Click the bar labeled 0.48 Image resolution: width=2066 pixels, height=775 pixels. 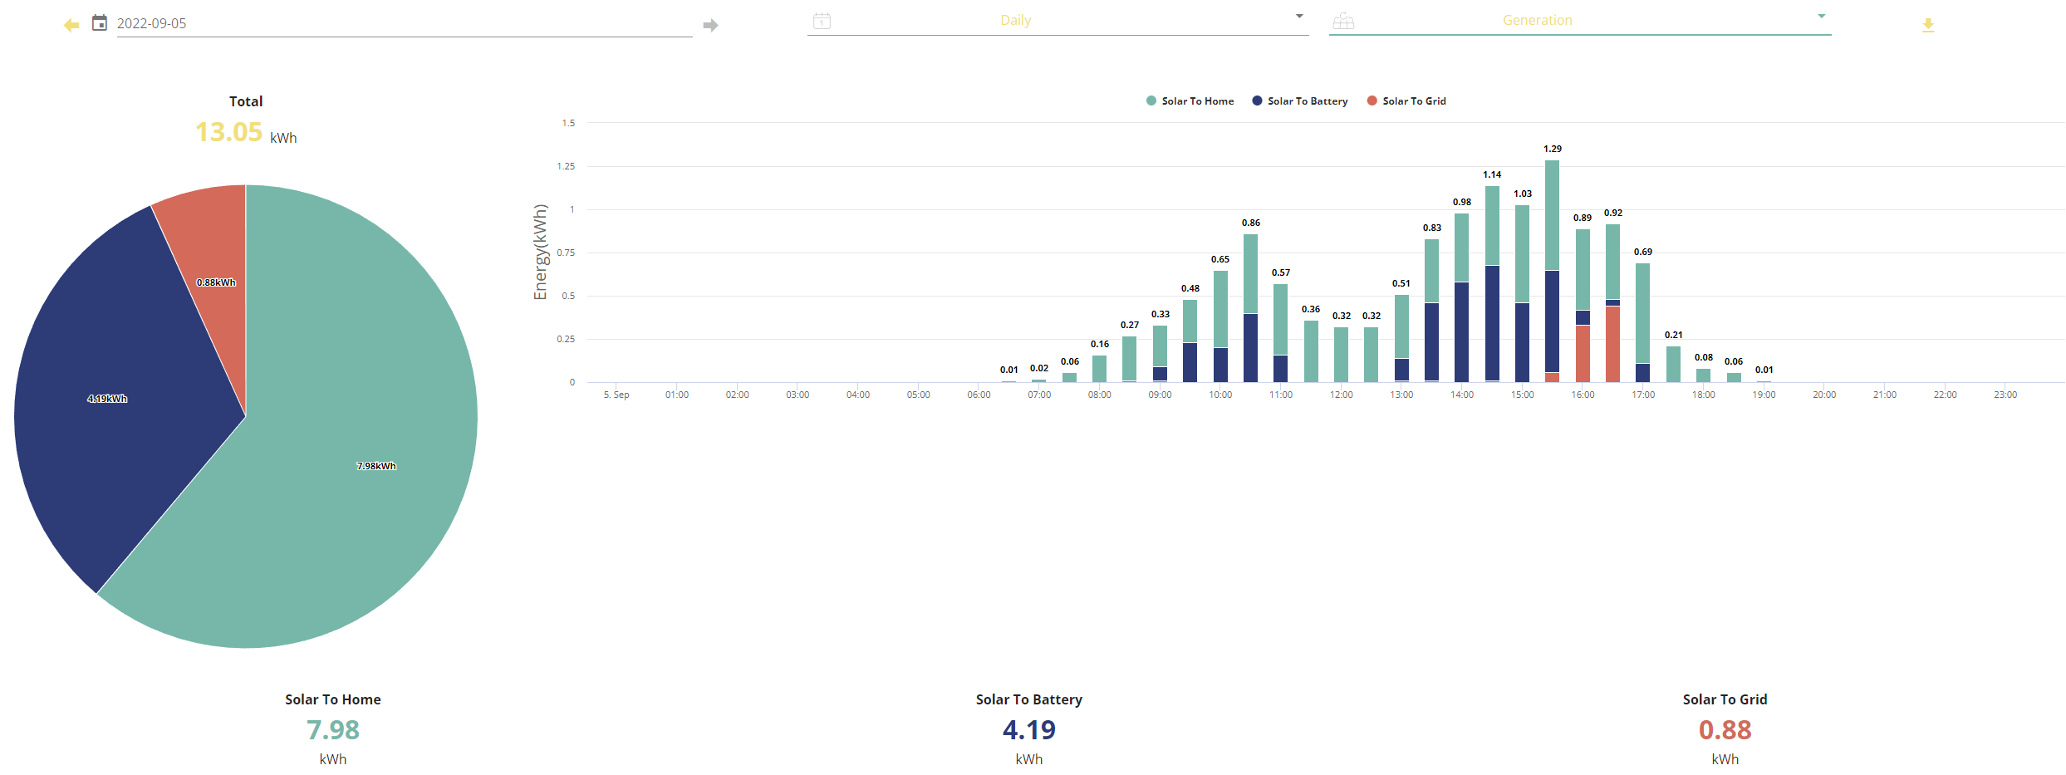point(1190,341)
